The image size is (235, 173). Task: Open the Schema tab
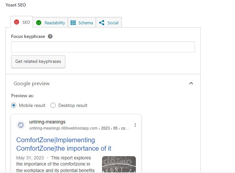click(x=85, y=23)
